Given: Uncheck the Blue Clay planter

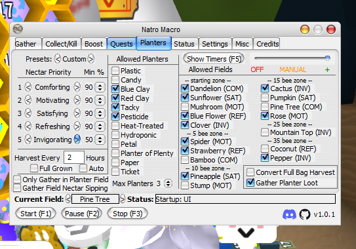Looking at the screenshot, I should 115,88.
